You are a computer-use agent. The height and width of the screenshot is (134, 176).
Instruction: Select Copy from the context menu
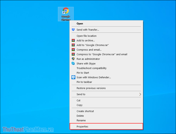coord(106,105)
